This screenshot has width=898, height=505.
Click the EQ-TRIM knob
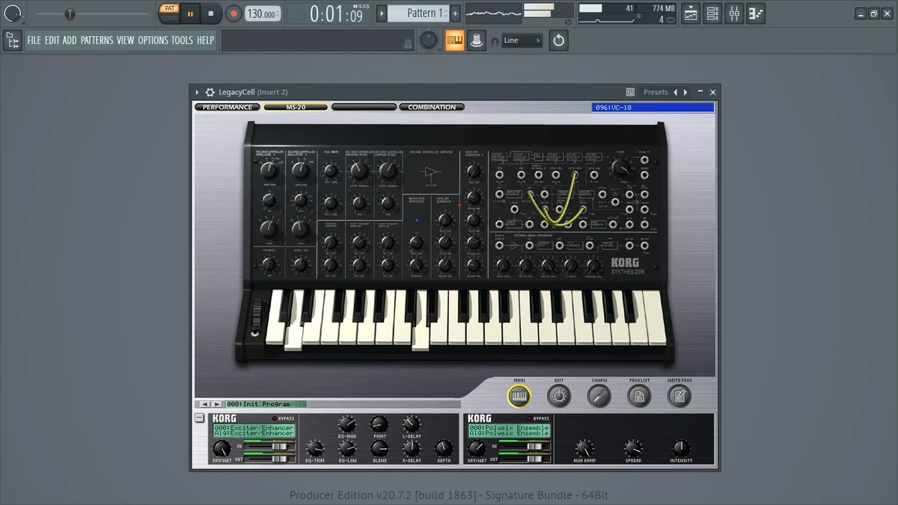point(315,448)
